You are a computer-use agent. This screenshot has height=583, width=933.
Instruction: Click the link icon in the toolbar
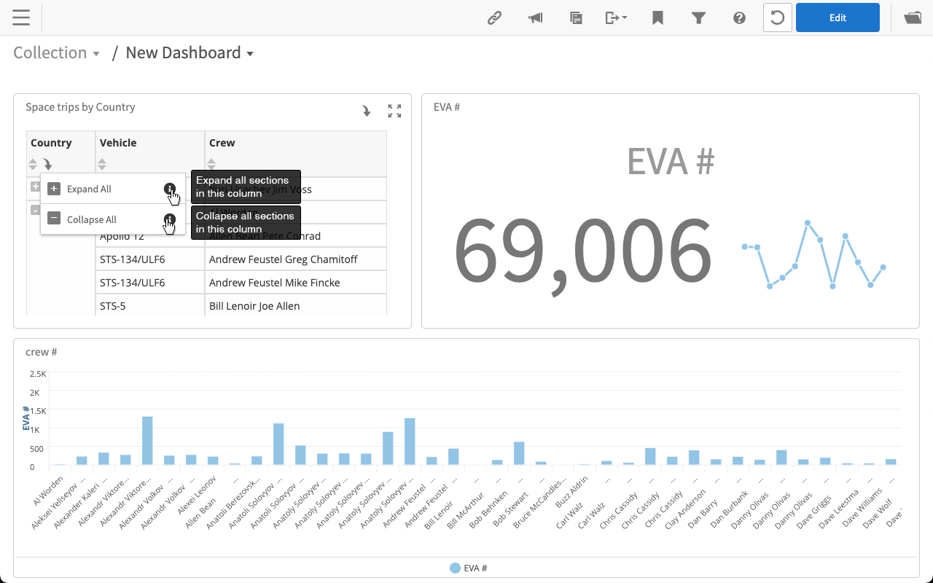[x=494, y=18]
